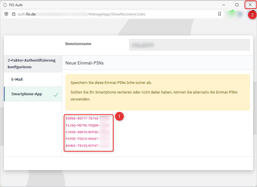
Task: Maximize the FIO Auth window
Action: [x=237, y=5]
